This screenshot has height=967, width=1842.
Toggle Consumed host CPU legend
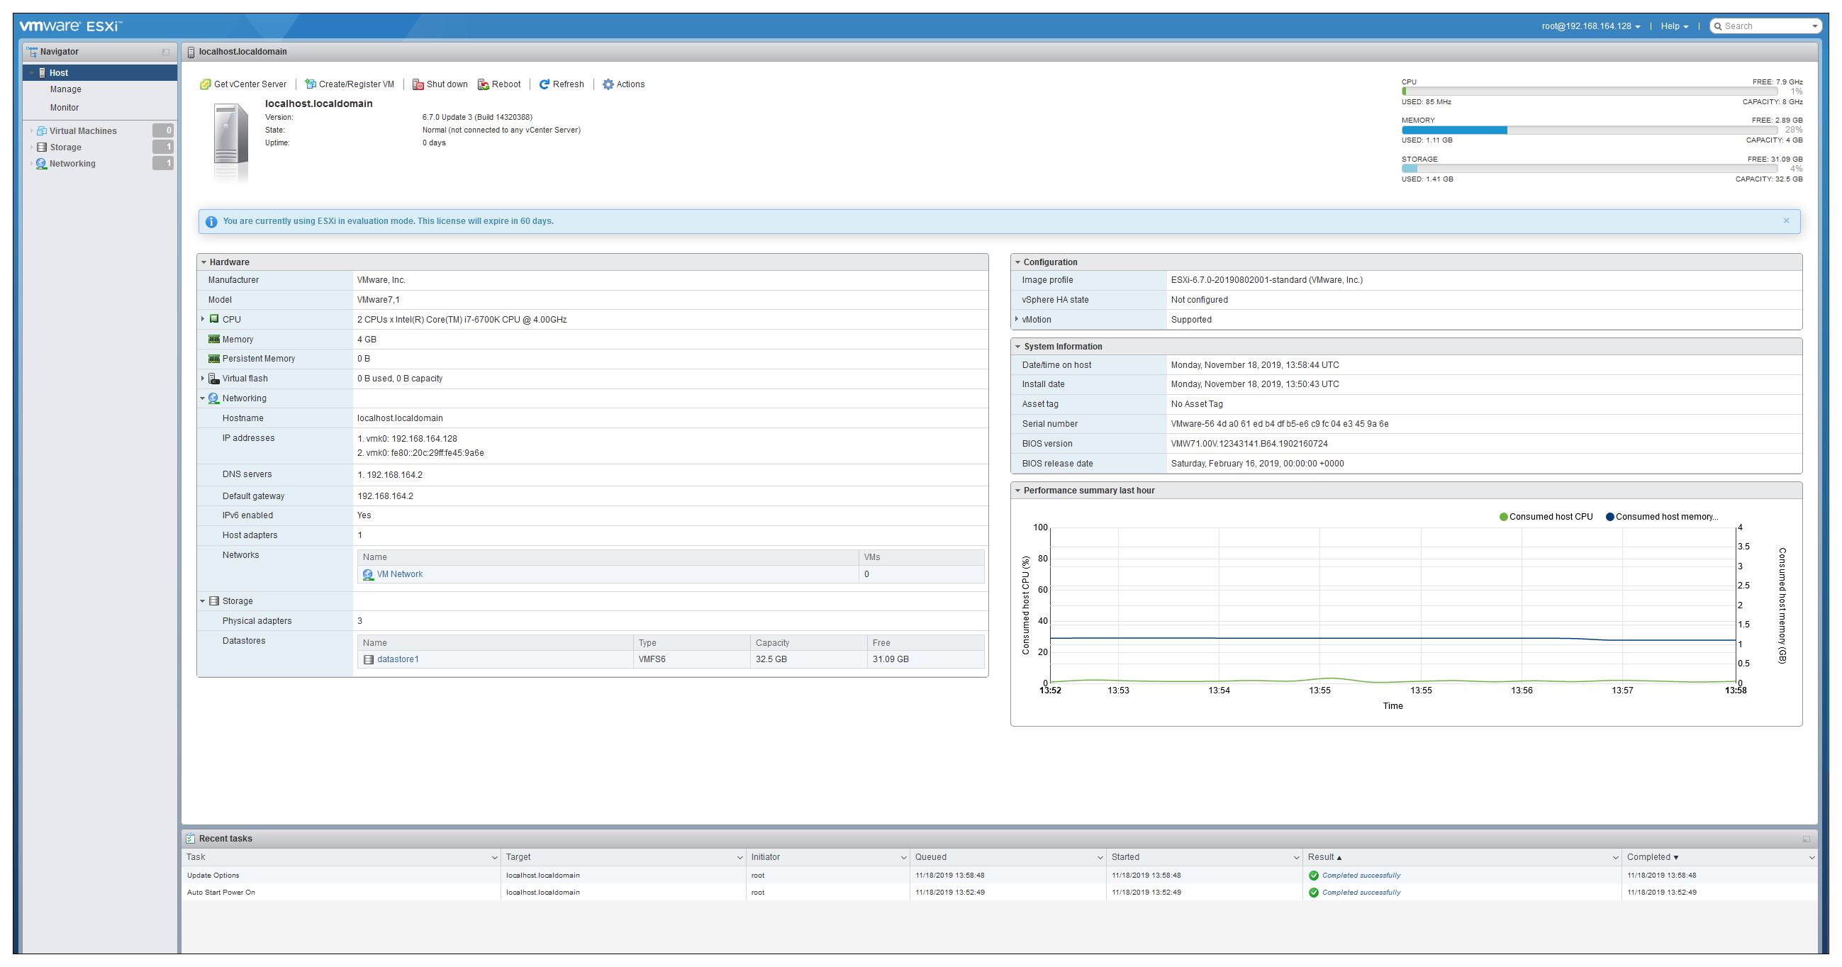pos(1546,517)
